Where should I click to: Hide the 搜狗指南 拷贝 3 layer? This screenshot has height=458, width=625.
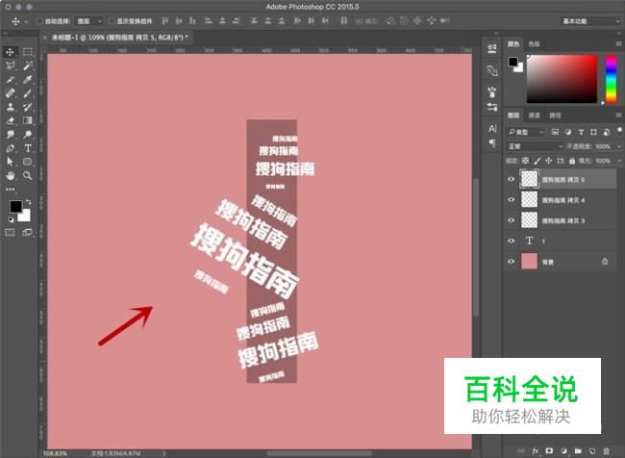[511, 220]
